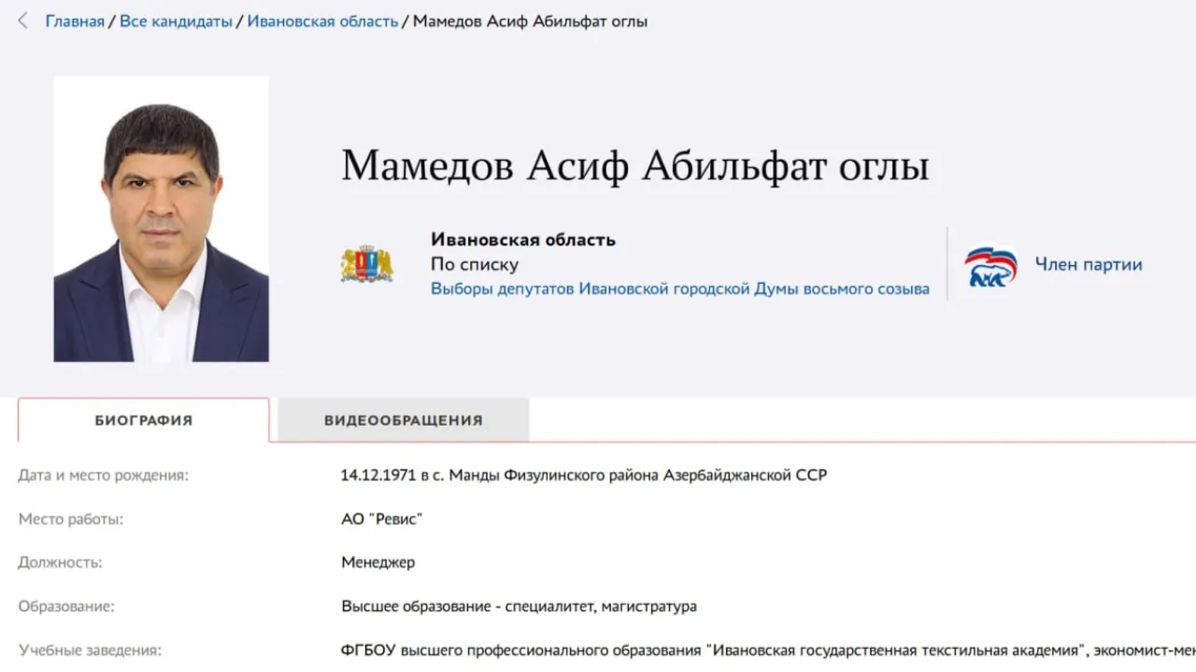The image size is (1196, 672).
Task: Click the current candidate name in breadcrumbs
Action: [530, 21]
